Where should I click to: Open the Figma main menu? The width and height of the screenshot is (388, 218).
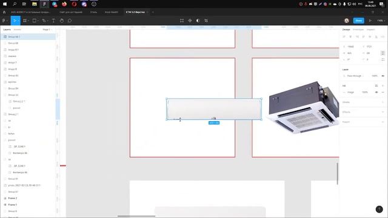tap(4, 21)
